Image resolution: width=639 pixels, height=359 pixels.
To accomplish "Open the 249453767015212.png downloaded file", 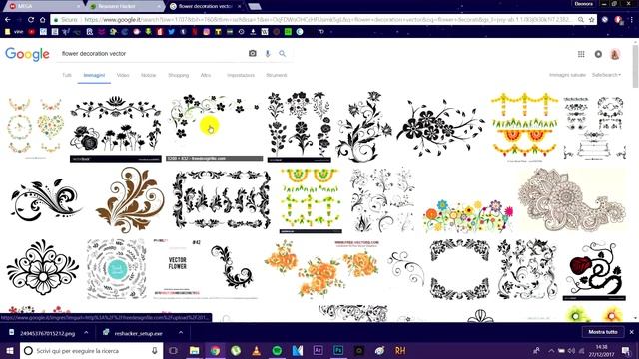I will [x=47, y=333].
